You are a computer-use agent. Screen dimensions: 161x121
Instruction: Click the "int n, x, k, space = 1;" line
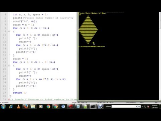[x=30, y=14]
